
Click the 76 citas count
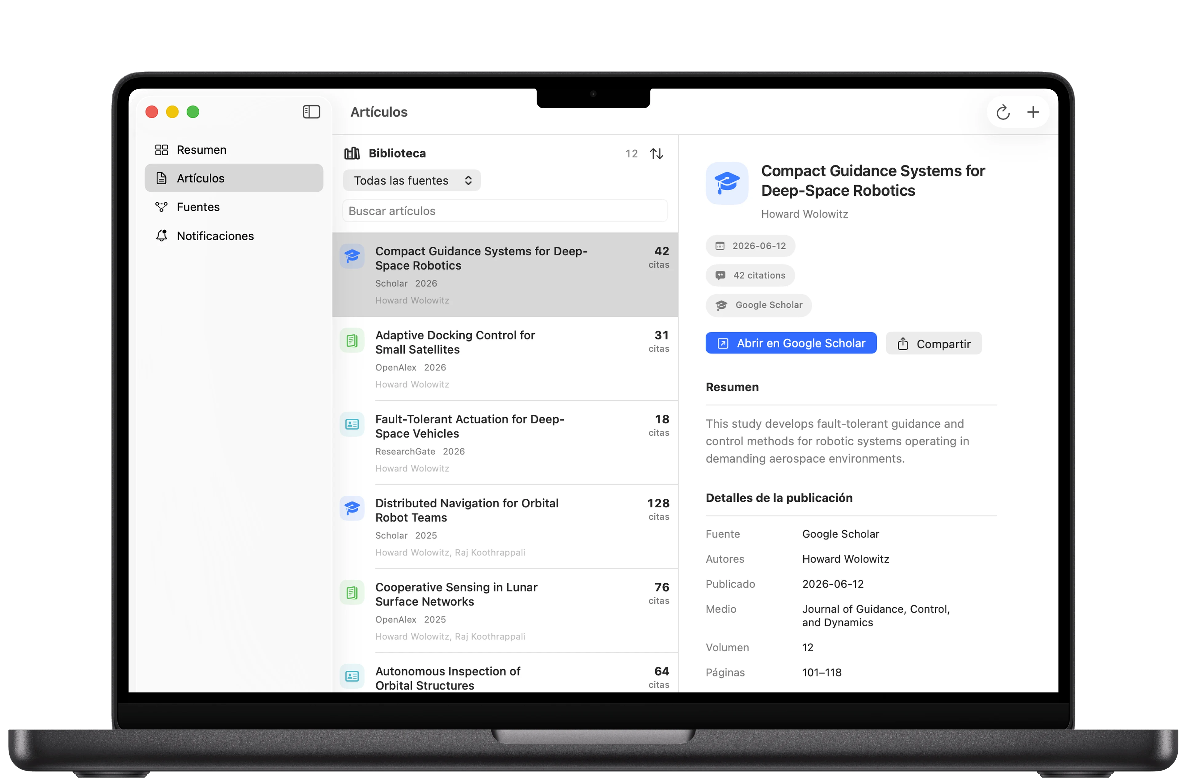click(x=659, y=593)
